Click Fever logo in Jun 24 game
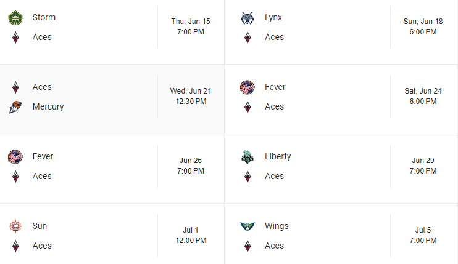 click(248, 87)
